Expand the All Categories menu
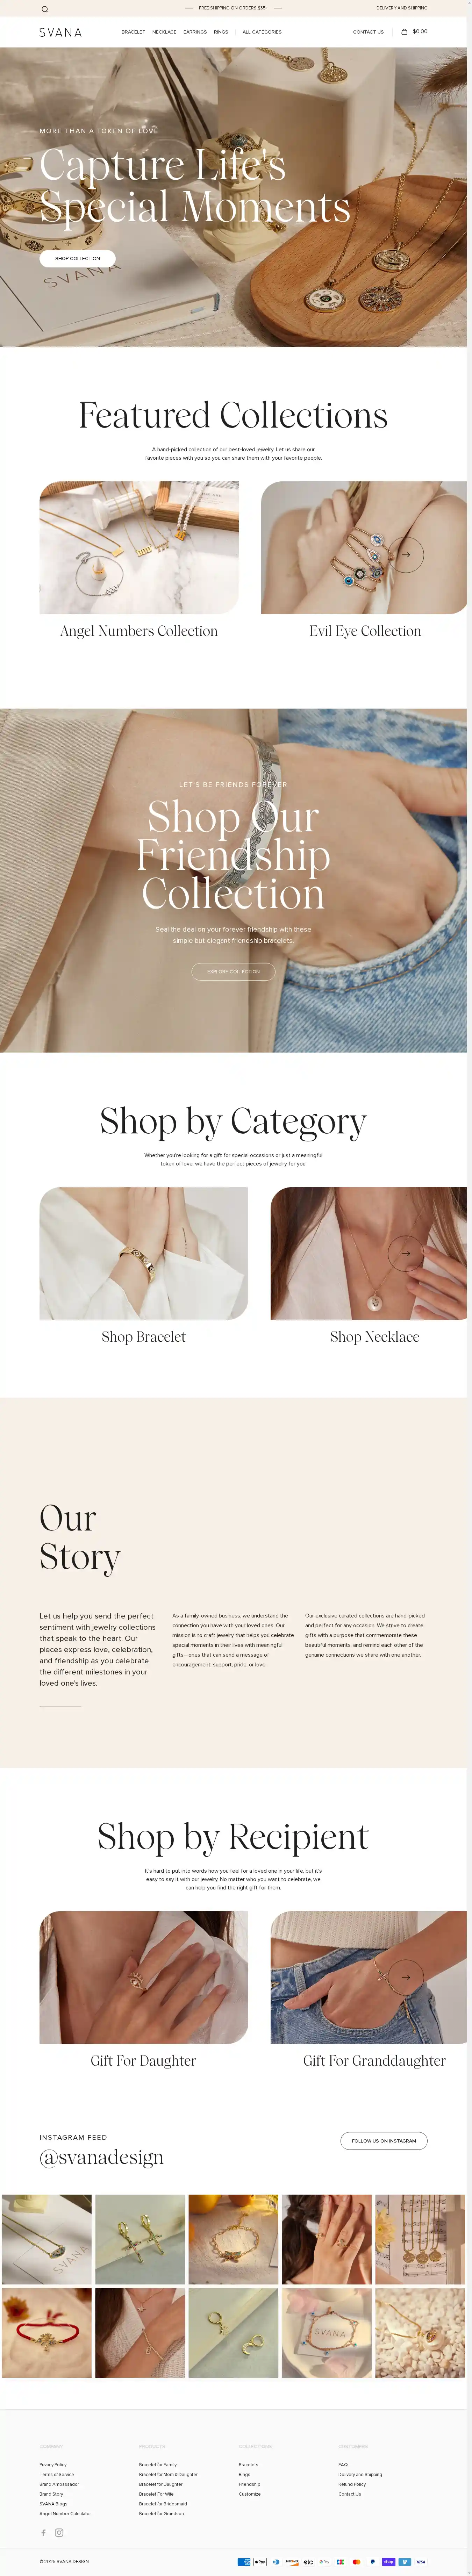 (x=262, y=32)
